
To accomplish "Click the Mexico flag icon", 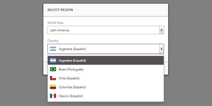I will (53, 96).
